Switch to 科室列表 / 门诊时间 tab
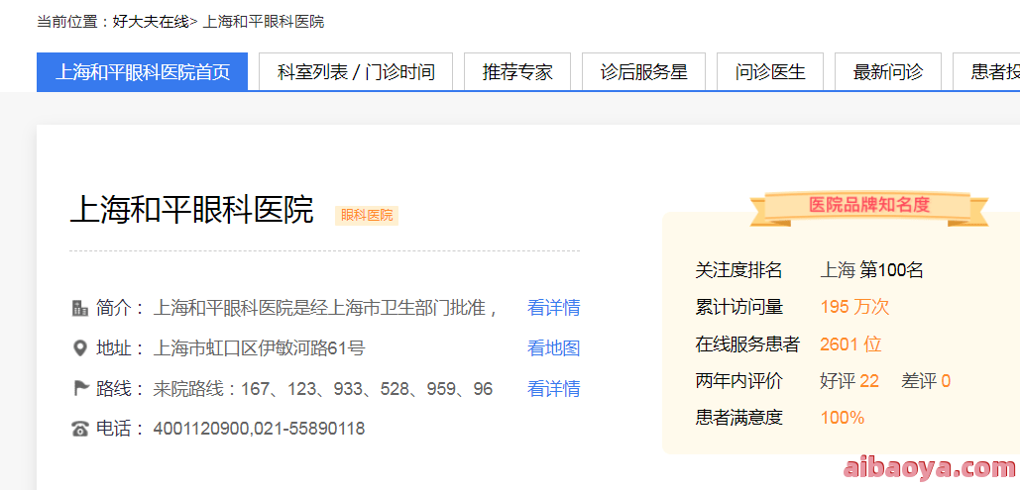 point(356,71)
